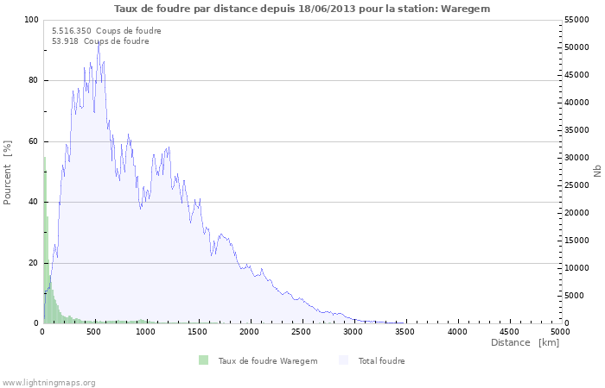
Task: Click the lavender Total foudre legend swatch
Action: click(x=343, y=360)
